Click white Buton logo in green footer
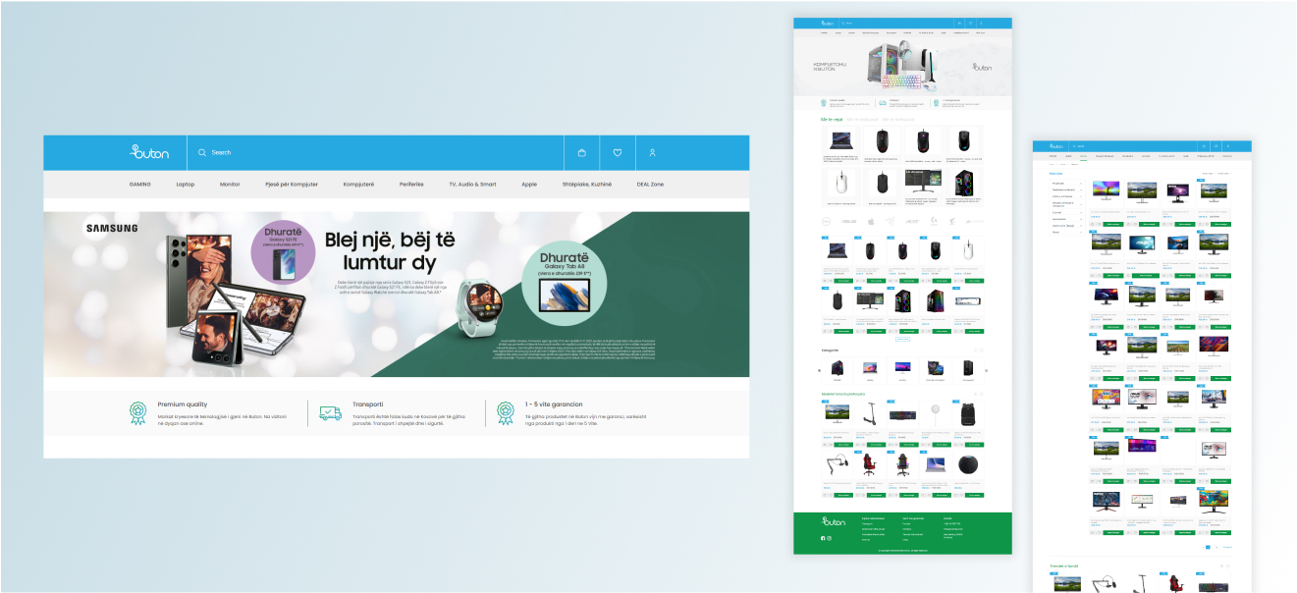The width and height of the screenshot is (1297, 593). pyautogui.click(x=834, y=520)
